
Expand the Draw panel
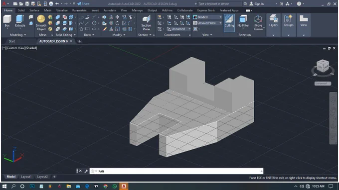pyautogui.click(x=89, y=35)
